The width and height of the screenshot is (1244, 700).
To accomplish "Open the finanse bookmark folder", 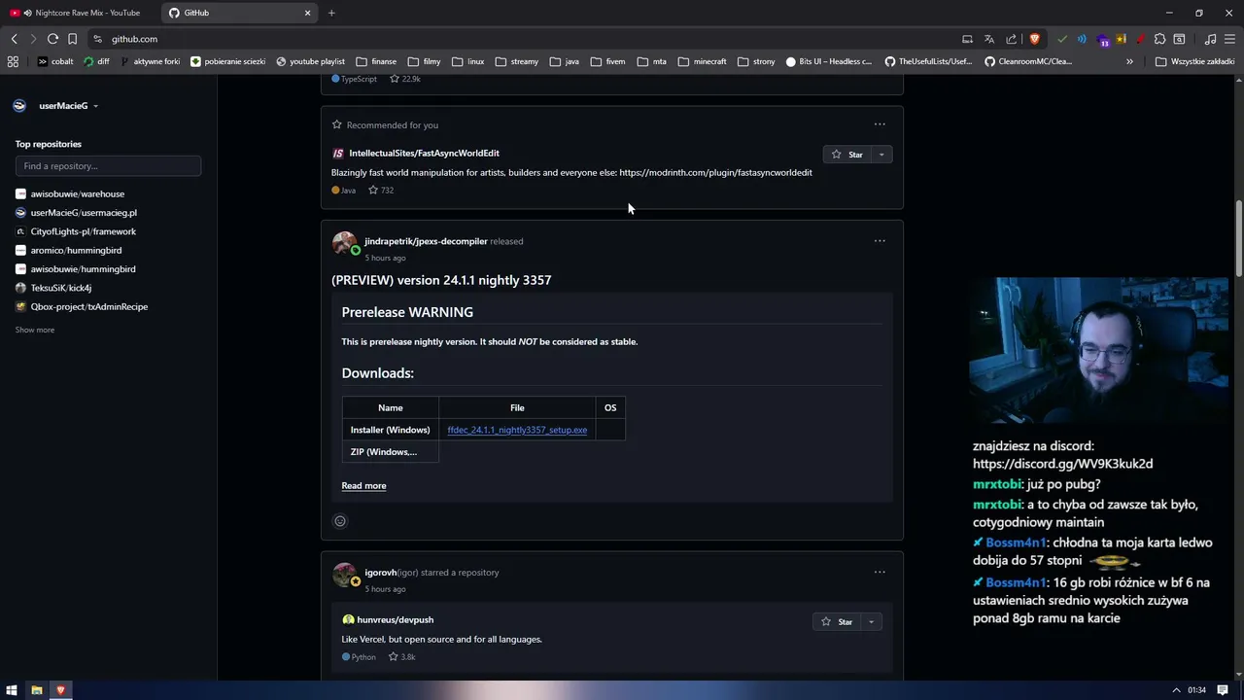I will [x=376, y=61].
